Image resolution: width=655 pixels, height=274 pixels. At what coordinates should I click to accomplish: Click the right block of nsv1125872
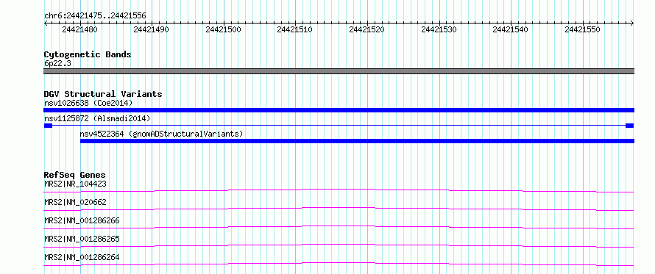[x=630, y=126]
